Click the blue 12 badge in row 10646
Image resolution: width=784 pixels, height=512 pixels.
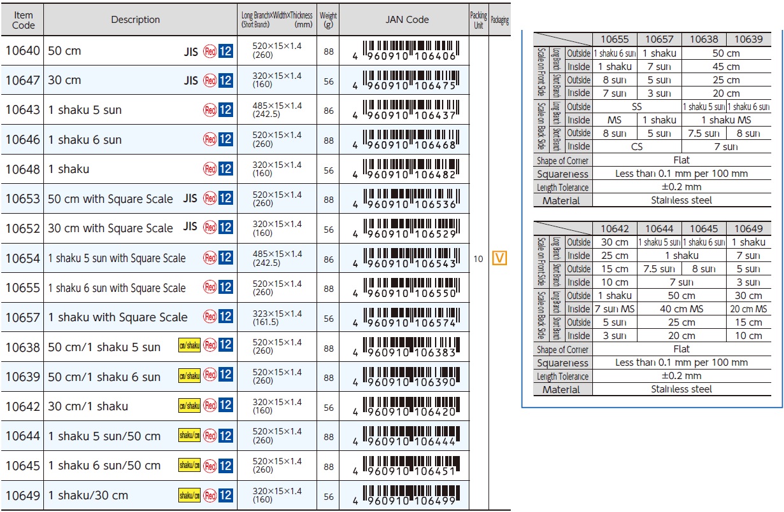coord(225,139)
